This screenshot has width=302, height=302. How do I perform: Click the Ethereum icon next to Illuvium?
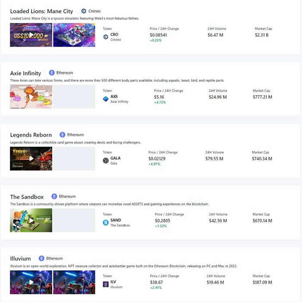pos(41,258)
